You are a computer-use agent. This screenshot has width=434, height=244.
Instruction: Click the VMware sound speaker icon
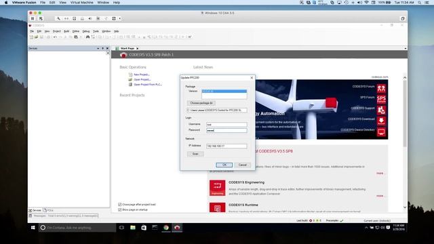tap(90, 18)
